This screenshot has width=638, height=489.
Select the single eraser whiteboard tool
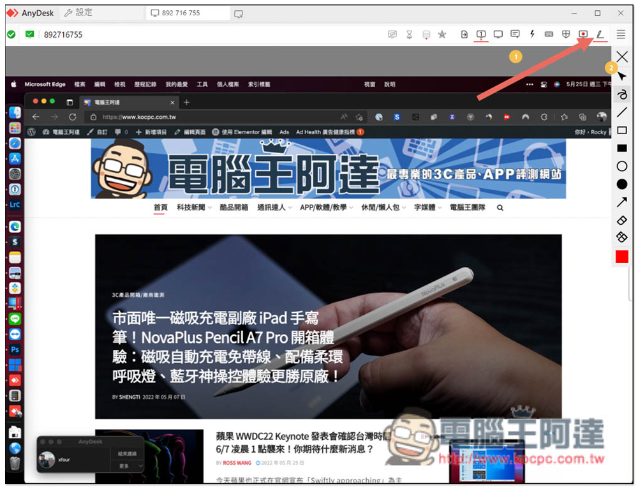(x=622, y=220)
